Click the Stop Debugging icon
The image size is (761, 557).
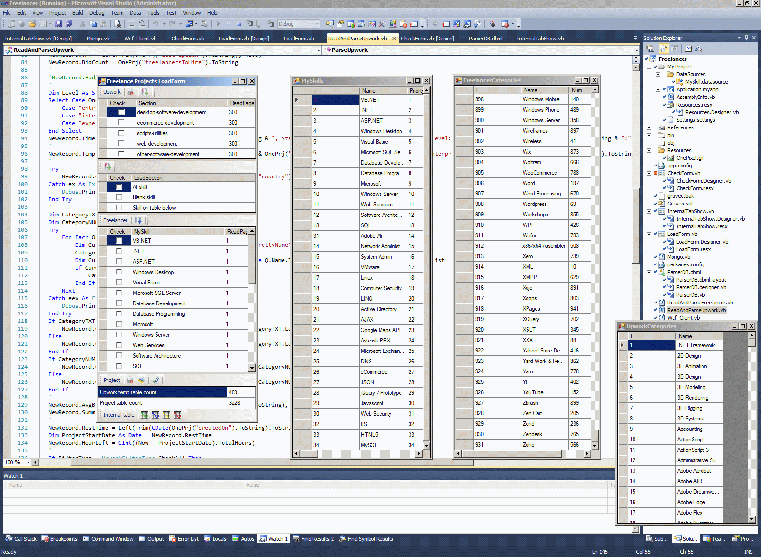pos(239,24)
